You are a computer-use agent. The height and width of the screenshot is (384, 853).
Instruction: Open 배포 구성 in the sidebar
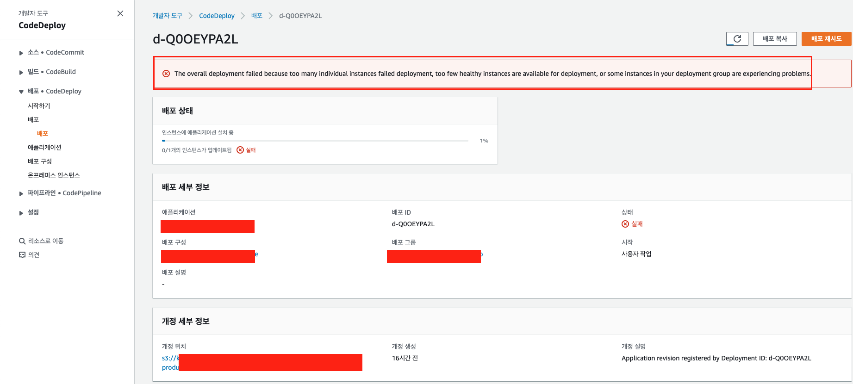pyautogui.click(x=40, y=161)
